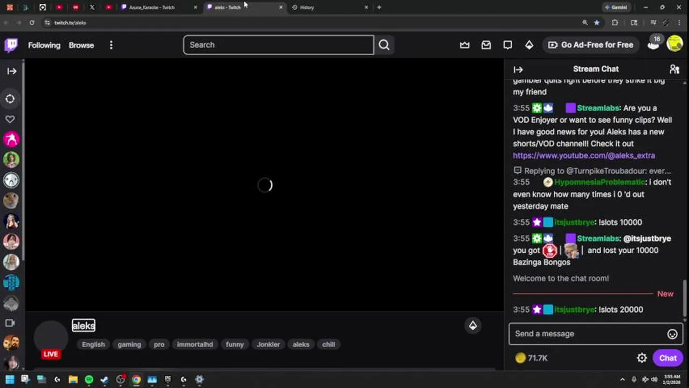The width and height of the screenshot is (689, 388).
Task: Open Steam from the taskbar
Action: [105, 379]
